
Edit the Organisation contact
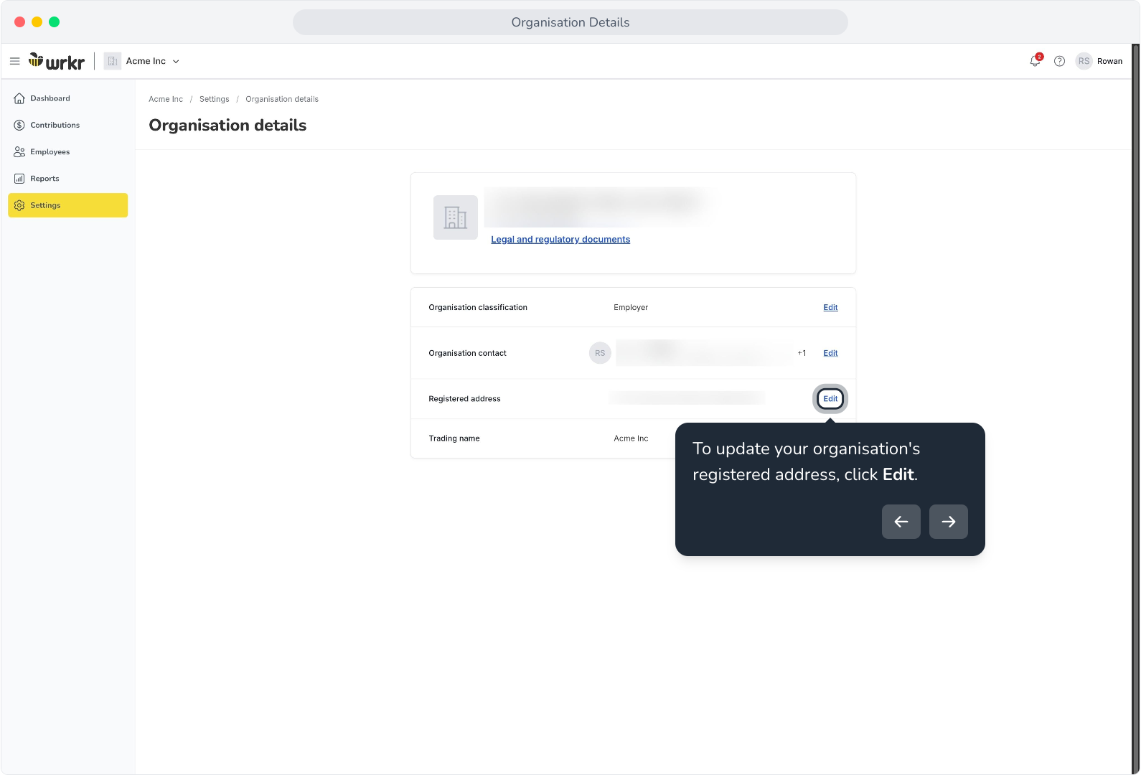tap(830, 353)
